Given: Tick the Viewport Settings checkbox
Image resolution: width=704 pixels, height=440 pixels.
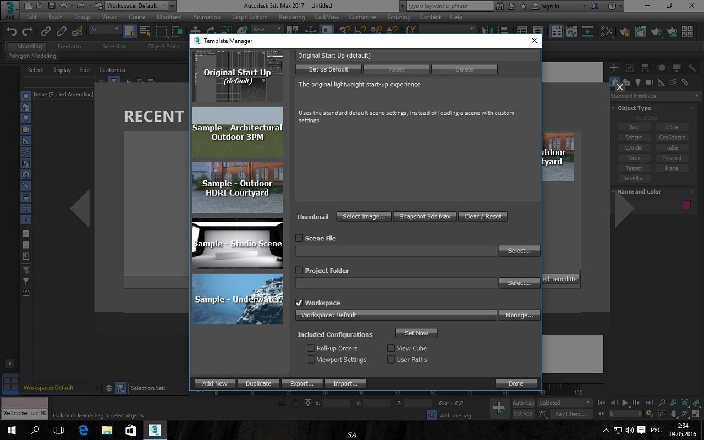Looking at the screenshot, I should pyautogui.click(x=311, y=360).
